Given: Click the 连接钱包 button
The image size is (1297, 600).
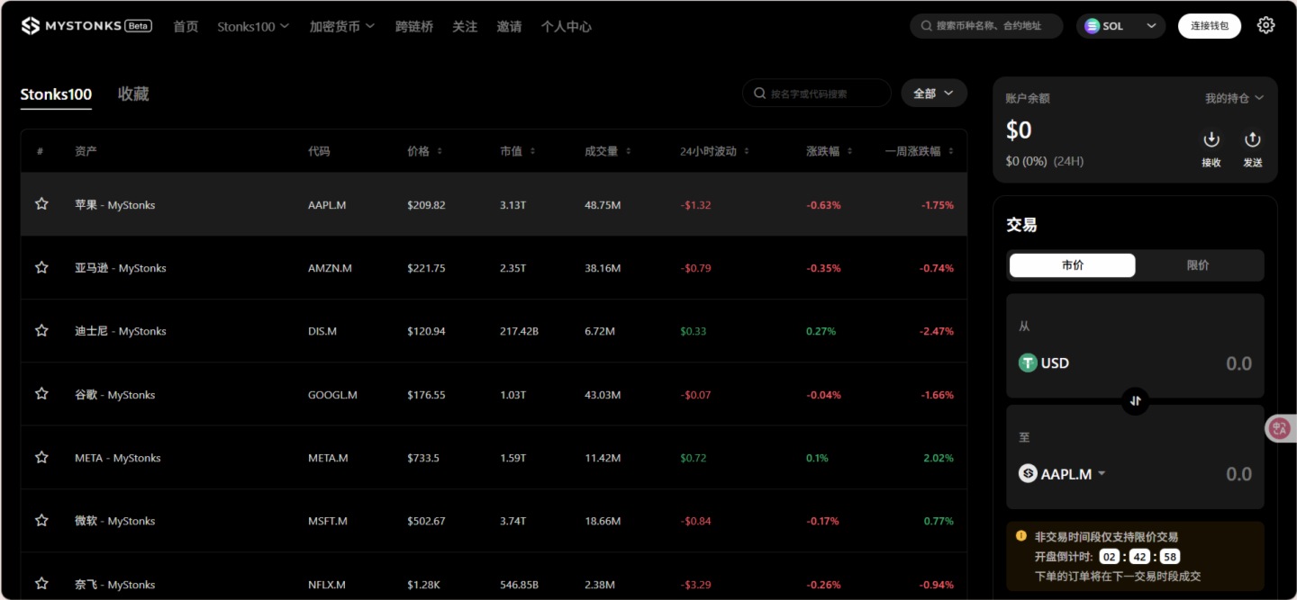Looking at the screenshot, I should pos(1209,25).
